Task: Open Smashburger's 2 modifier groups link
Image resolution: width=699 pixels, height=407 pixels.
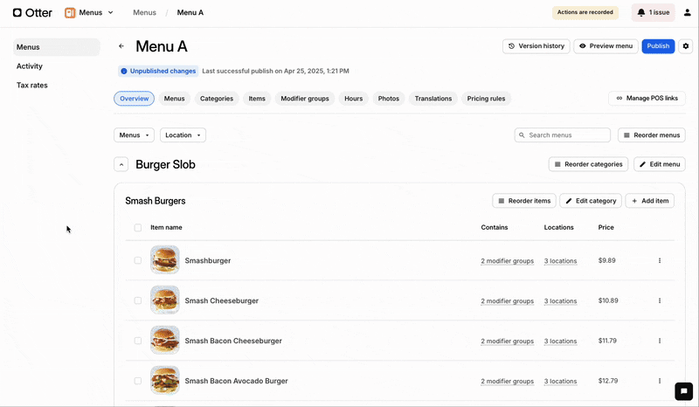Action: tap(507, 261)
